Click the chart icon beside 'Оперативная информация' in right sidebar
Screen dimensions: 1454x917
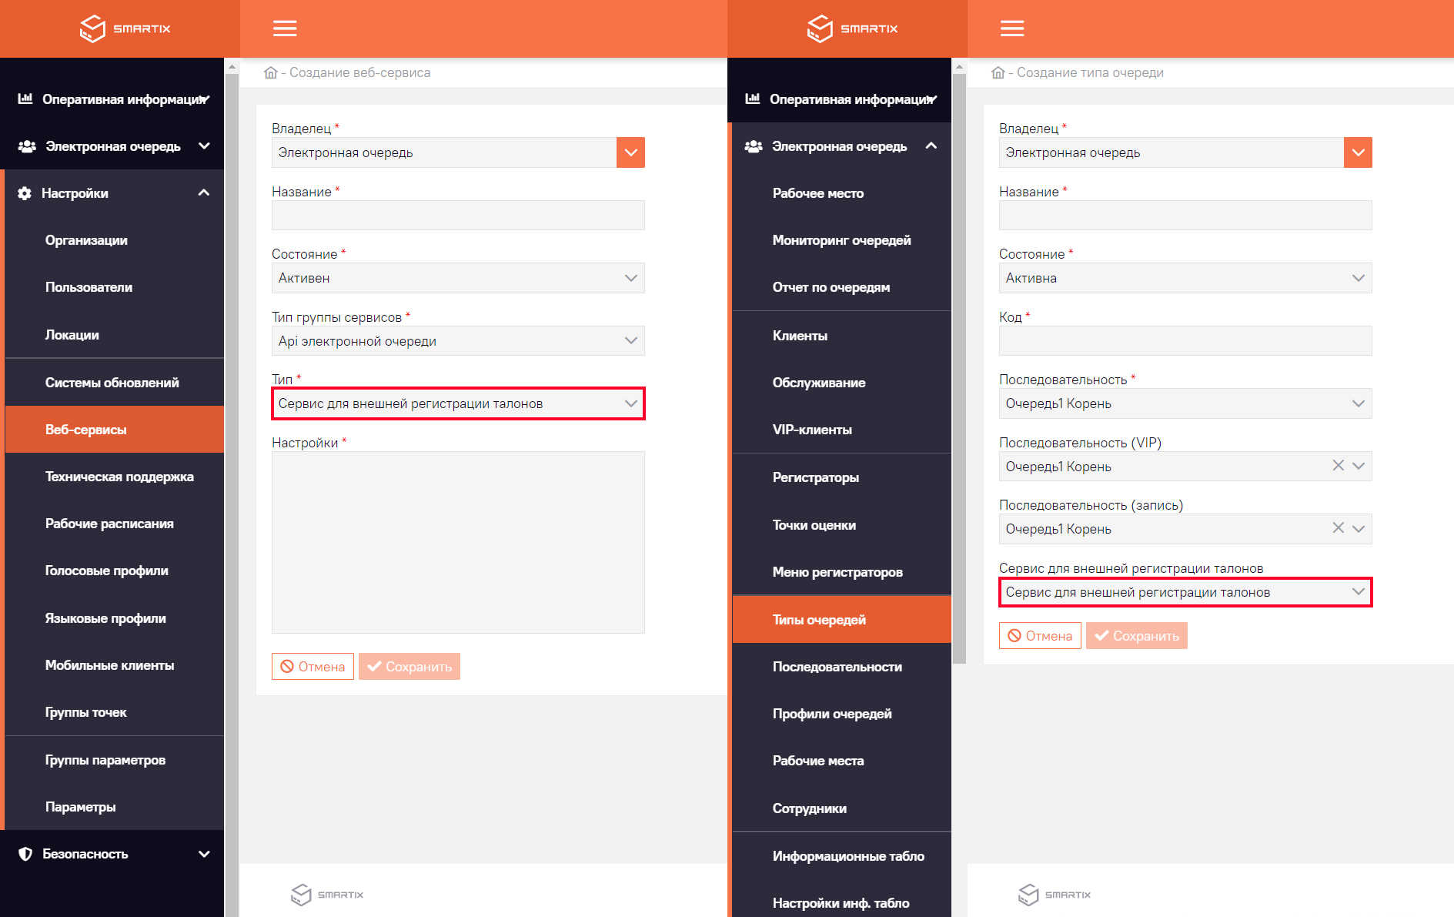tap(753, 99)
